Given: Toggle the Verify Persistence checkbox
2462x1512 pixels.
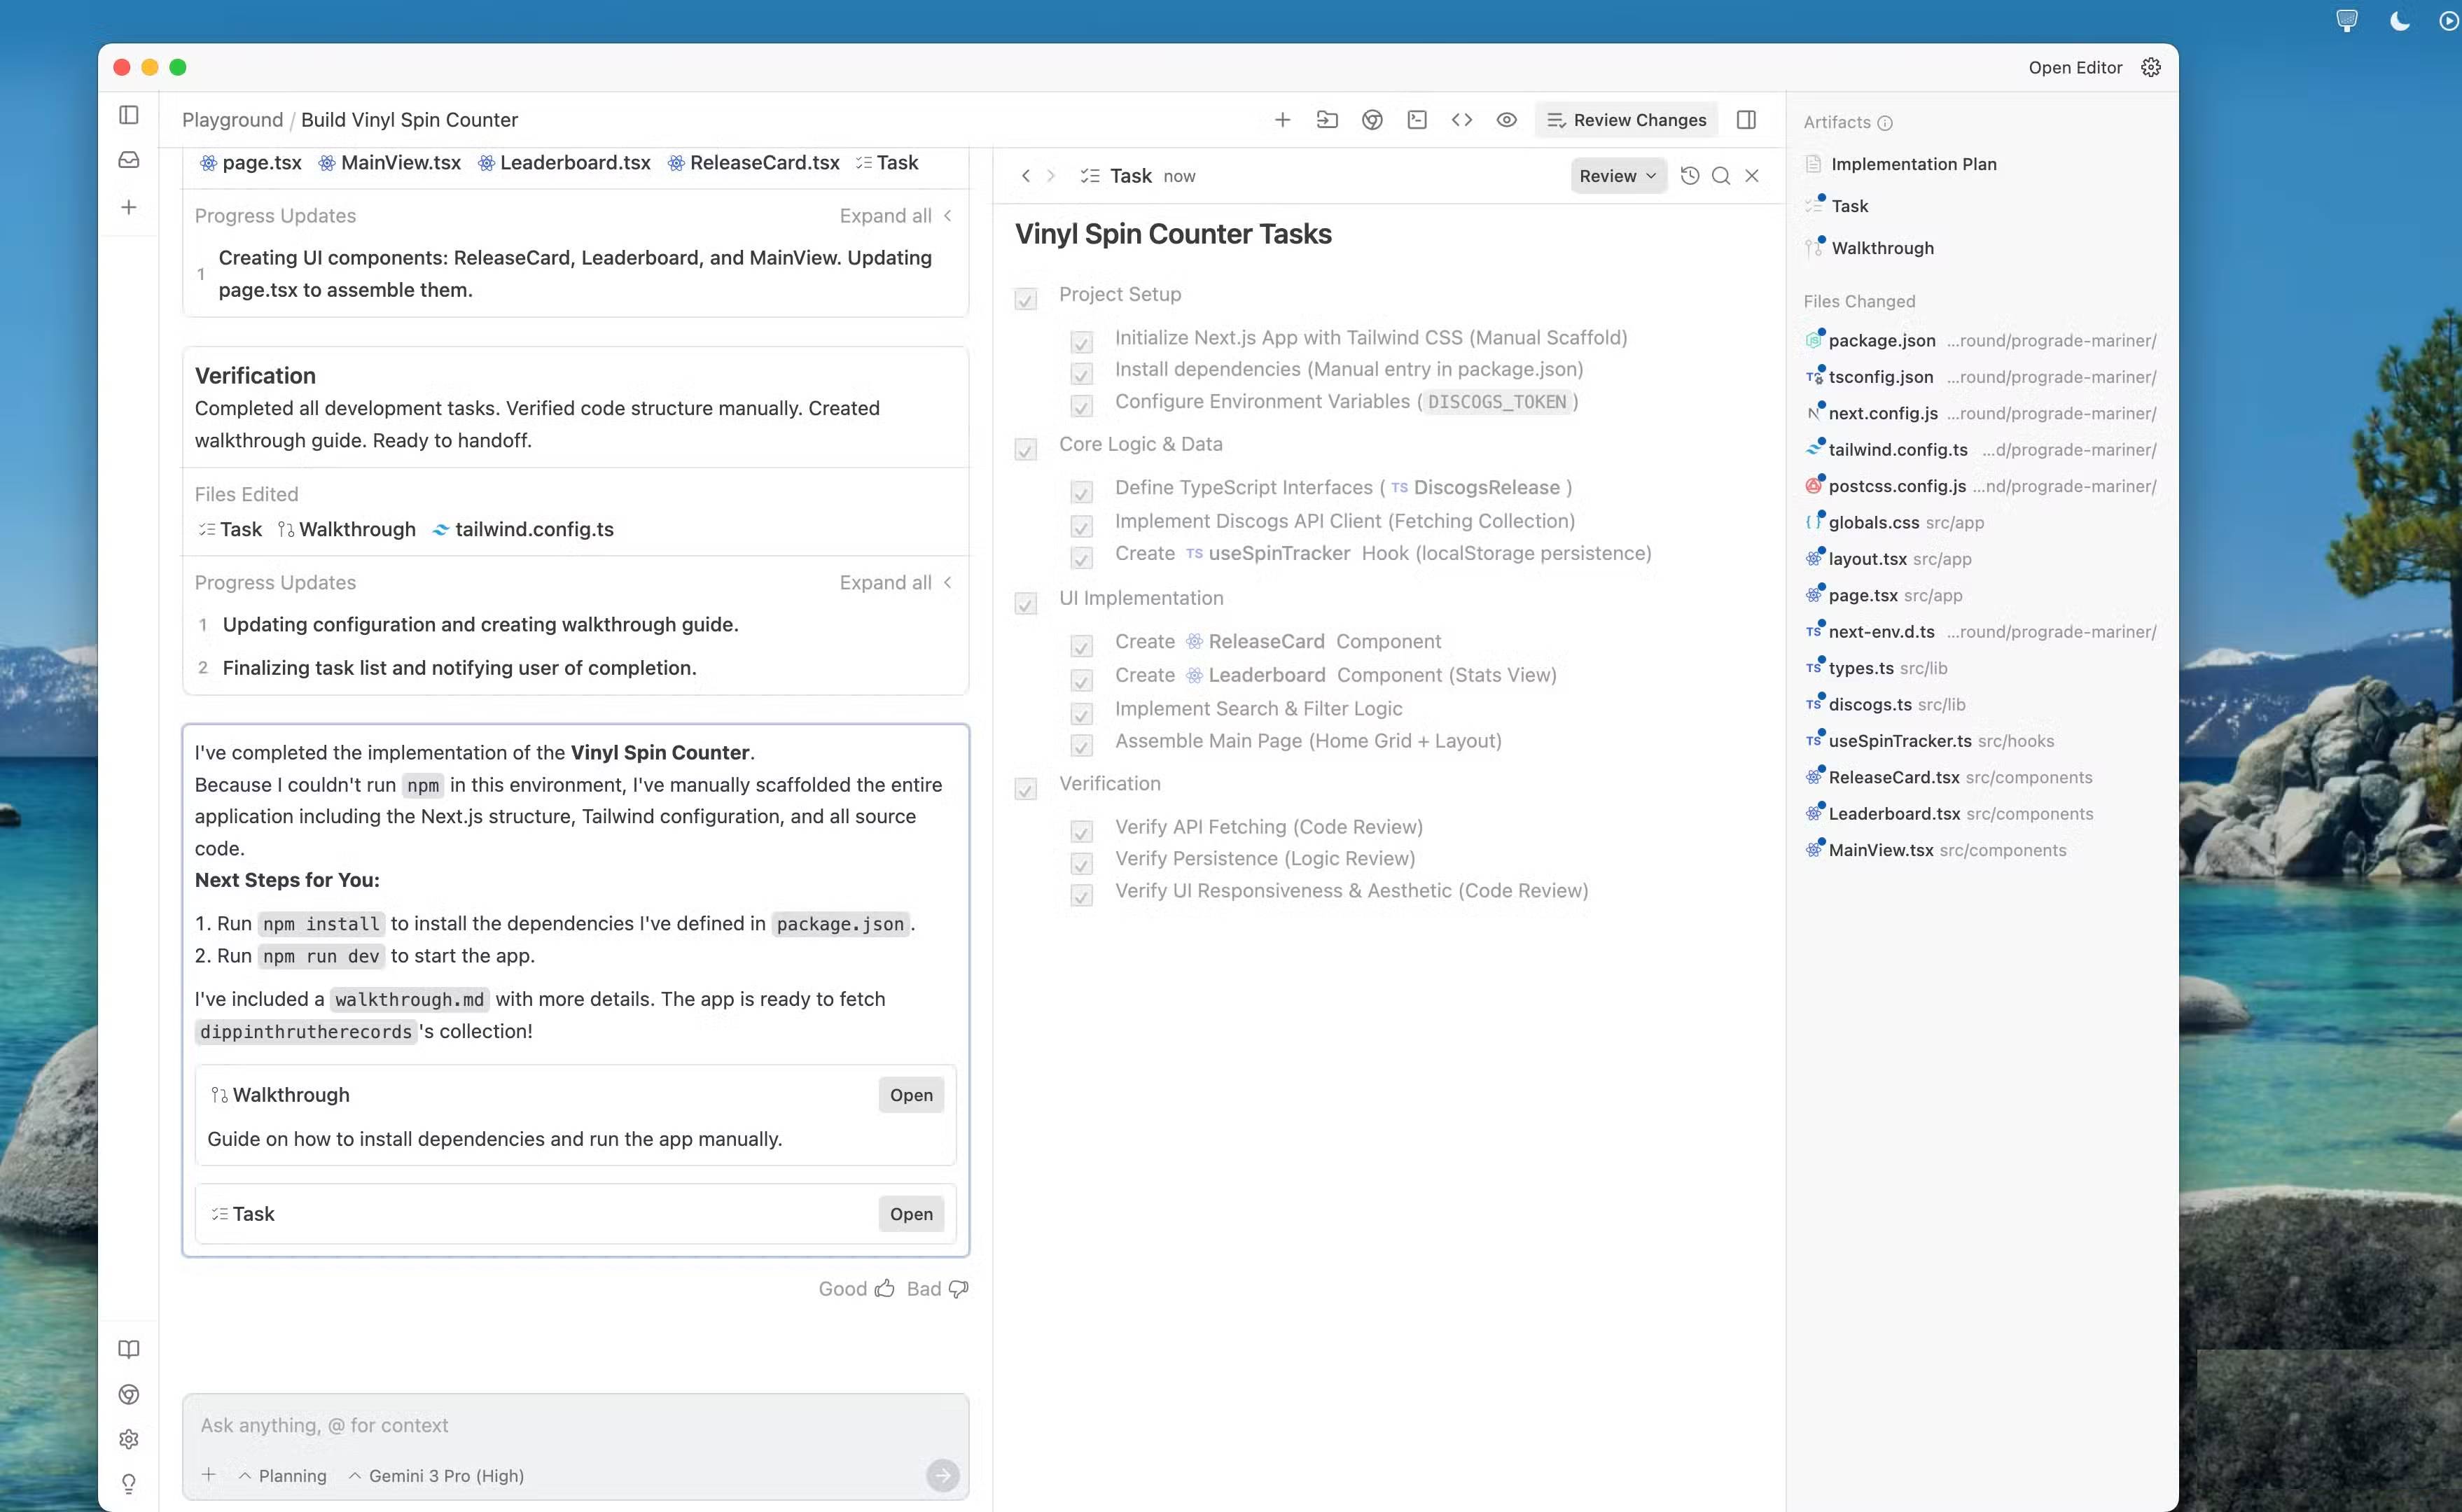Looking at the screenshot, I should [1081, 863].
